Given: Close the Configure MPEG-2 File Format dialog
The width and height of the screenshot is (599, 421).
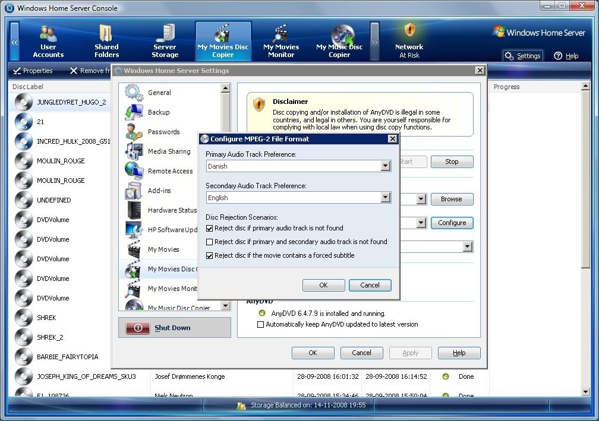Looking at the screenshot, I should [x=392, y=139].
